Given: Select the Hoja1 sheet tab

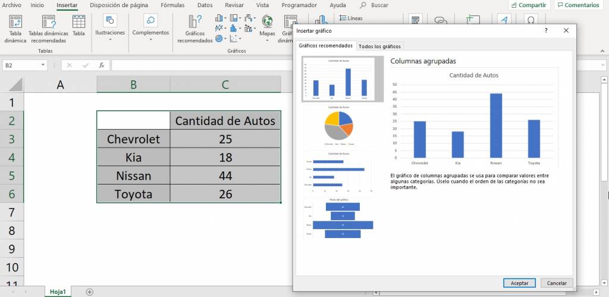Looking at the screenshot, I should coord(58,292).
